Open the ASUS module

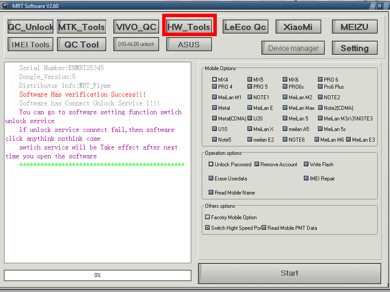(x=189, y=44)
